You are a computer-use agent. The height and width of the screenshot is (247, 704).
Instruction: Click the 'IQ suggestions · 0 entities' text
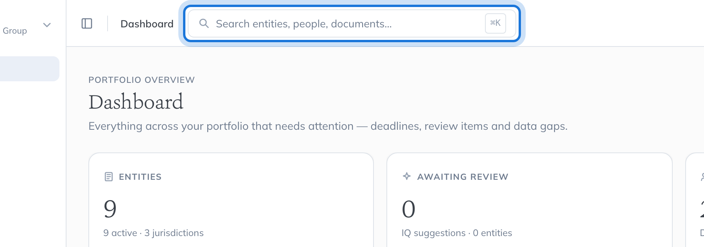click(x=457, y=233)
